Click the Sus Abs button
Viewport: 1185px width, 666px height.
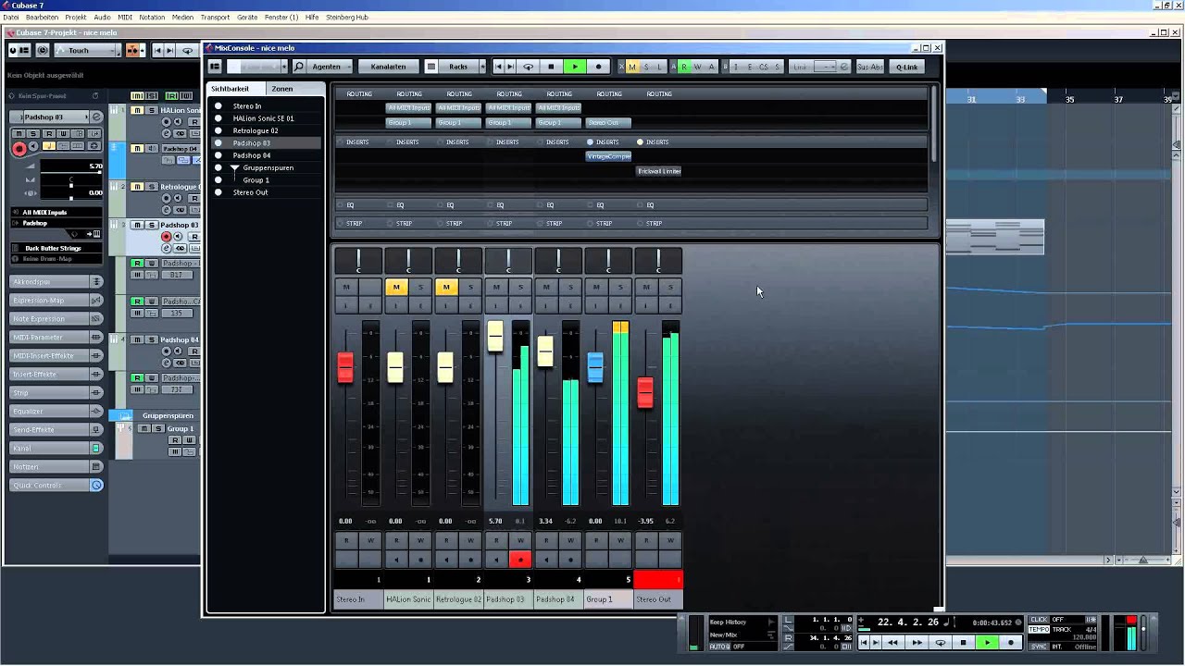click(x=869, y=67)
